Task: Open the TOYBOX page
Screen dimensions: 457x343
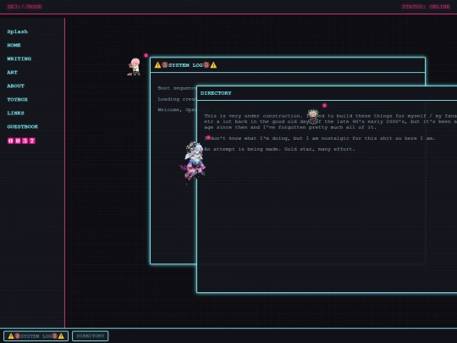Action: [x=18, y=99]
